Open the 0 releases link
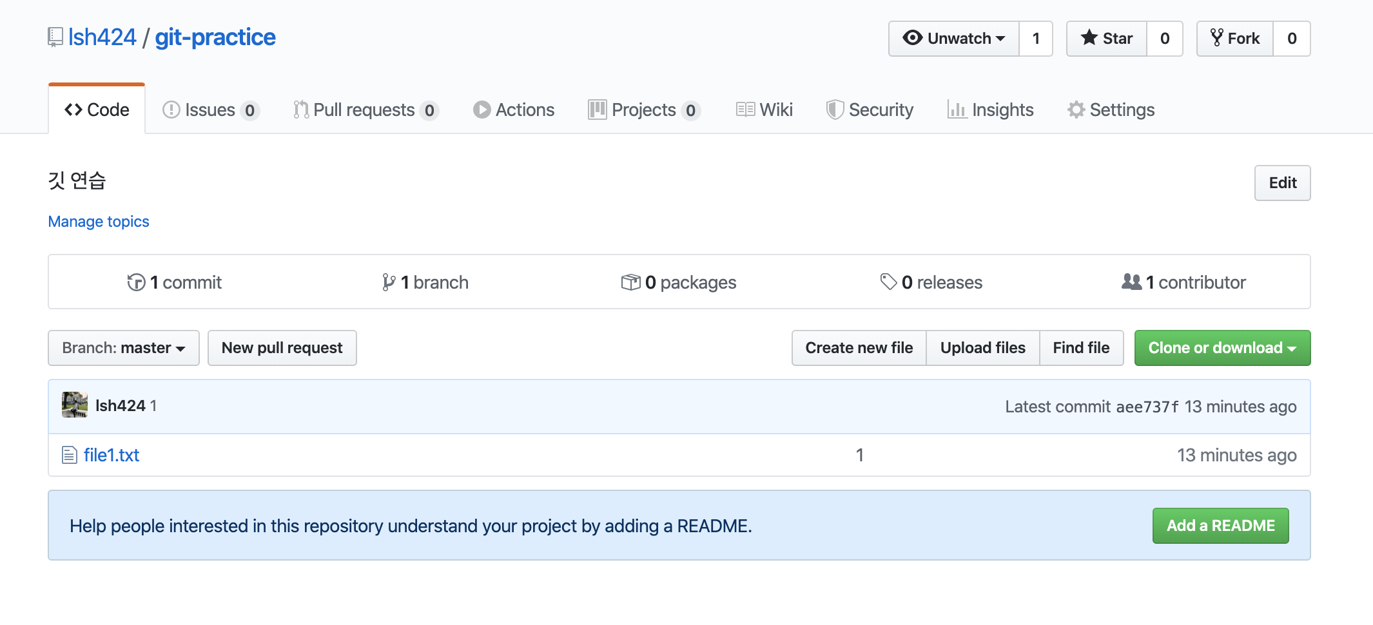 (931, 282)
